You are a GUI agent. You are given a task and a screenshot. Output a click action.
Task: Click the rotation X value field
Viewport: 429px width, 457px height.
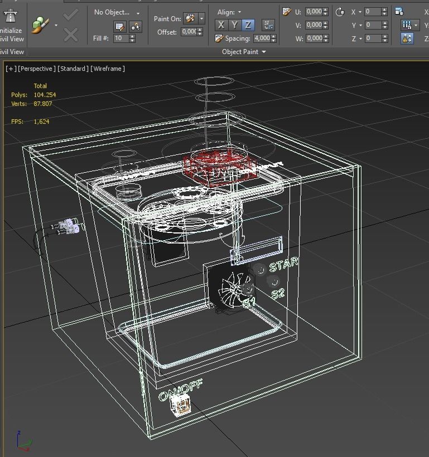[x=373, y=12]
